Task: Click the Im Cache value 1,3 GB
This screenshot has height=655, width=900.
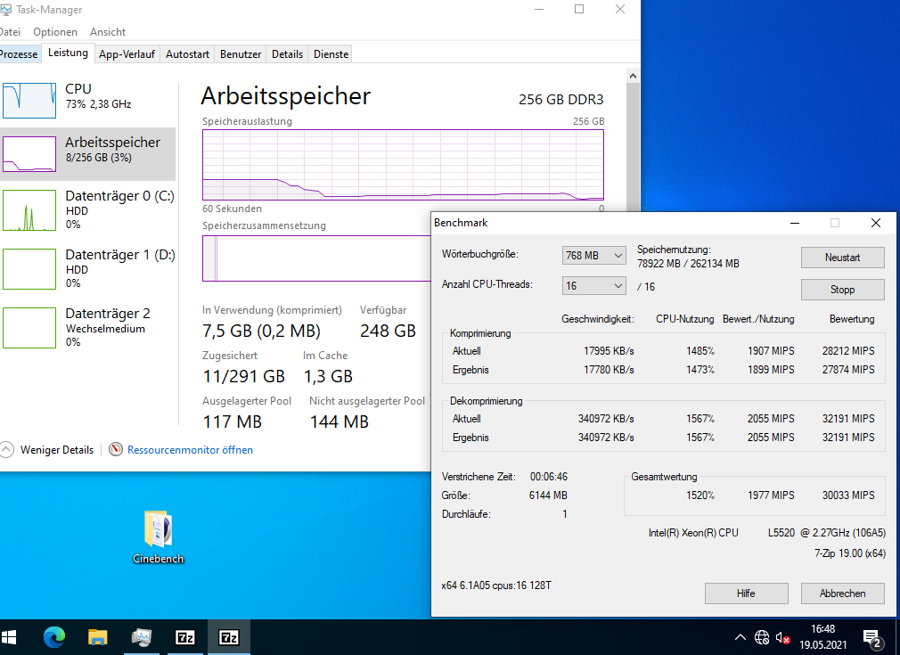Action: (x=328, y=376)
